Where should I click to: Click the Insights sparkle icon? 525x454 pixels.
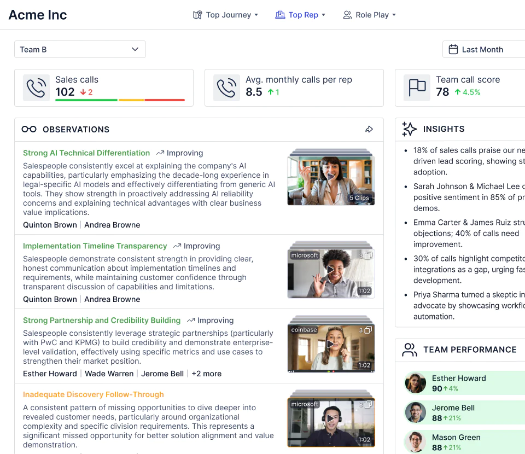[x=409, y=129]
